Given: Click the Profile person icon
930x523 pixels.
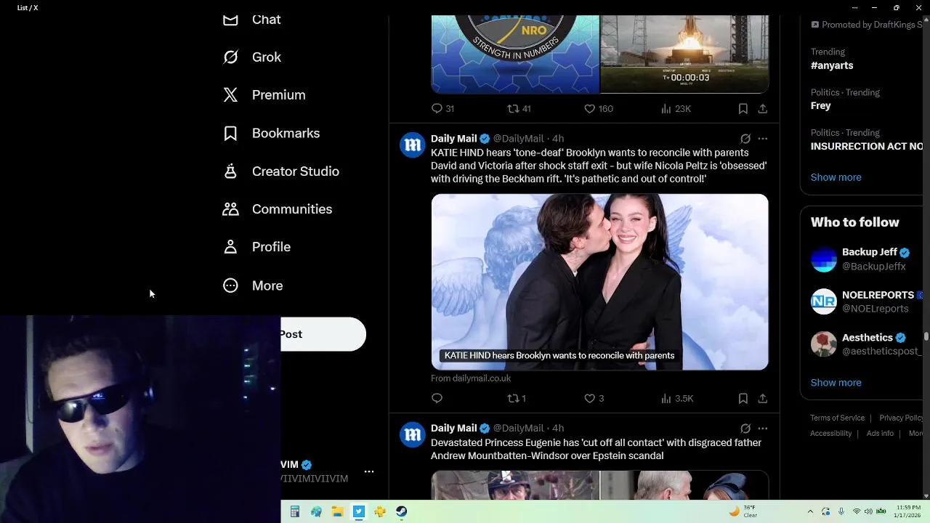Looking at the screenshot, I should point(230,247).
